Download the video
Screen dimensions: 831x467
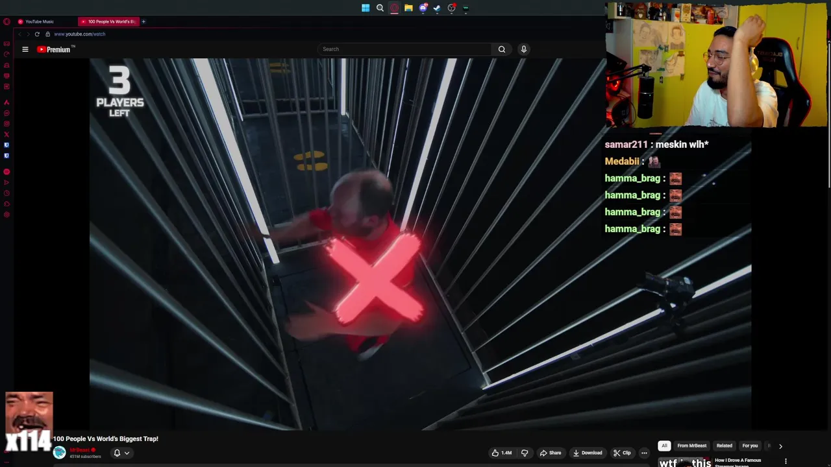588,453
